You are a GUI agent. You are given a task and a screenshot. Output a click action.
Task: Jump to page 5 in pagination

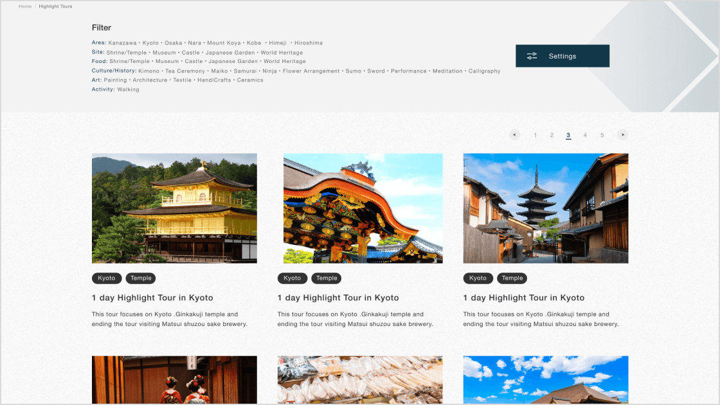(x=602, y=135)
